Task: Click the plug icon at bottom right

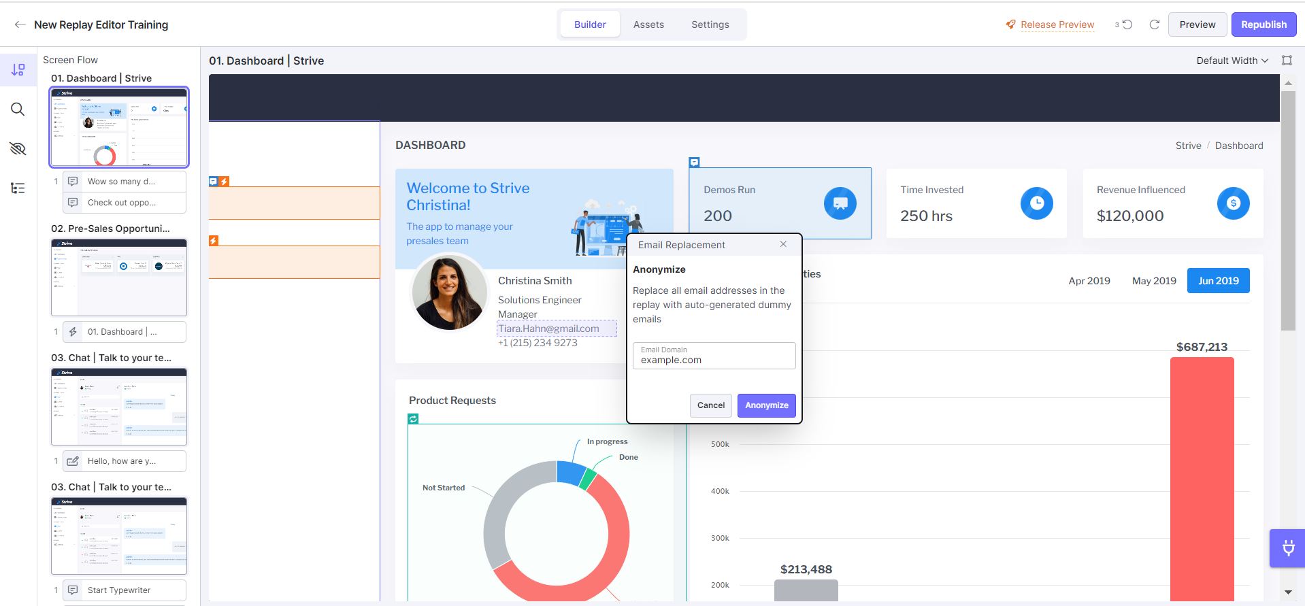Action: (1287, 548)
